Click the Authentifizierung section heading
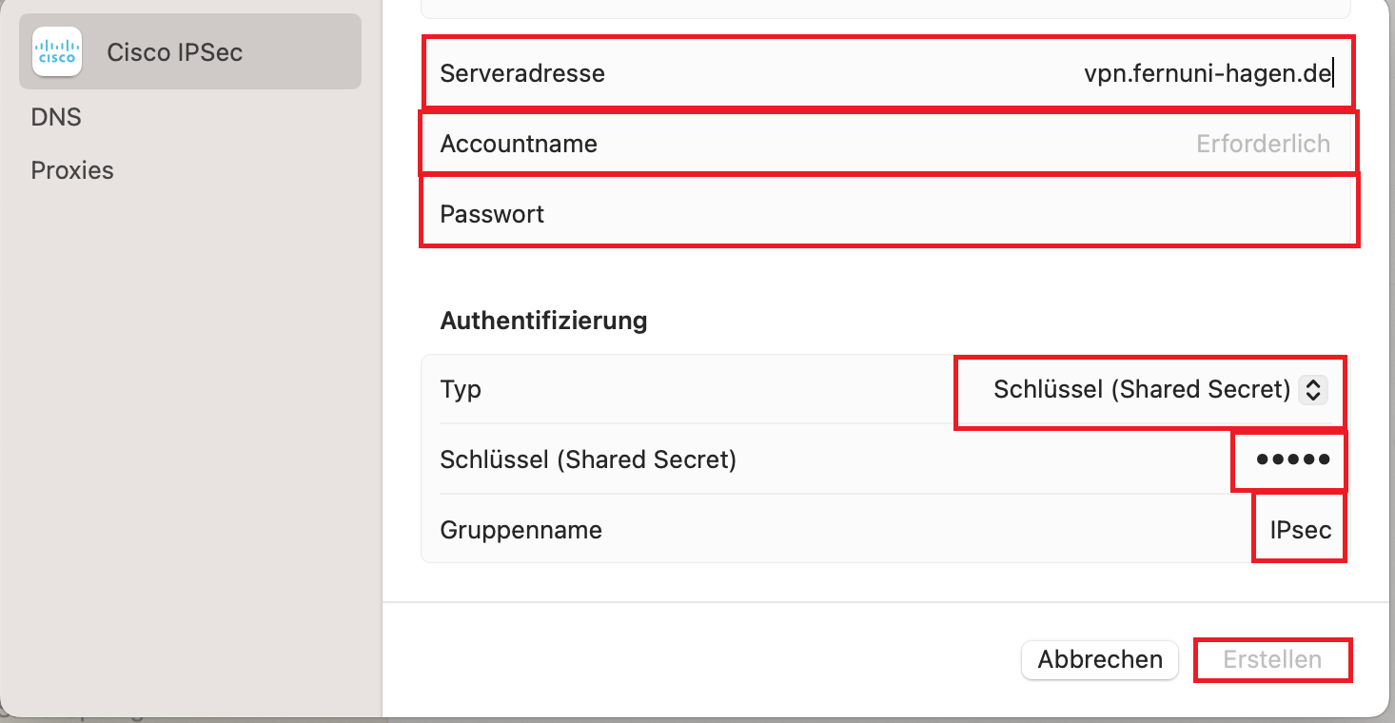 (x=543, y=321)
